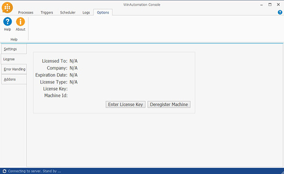Click the status bar sync refresh icon
This screenshot has height=174, width=284.
click(4, 171)
